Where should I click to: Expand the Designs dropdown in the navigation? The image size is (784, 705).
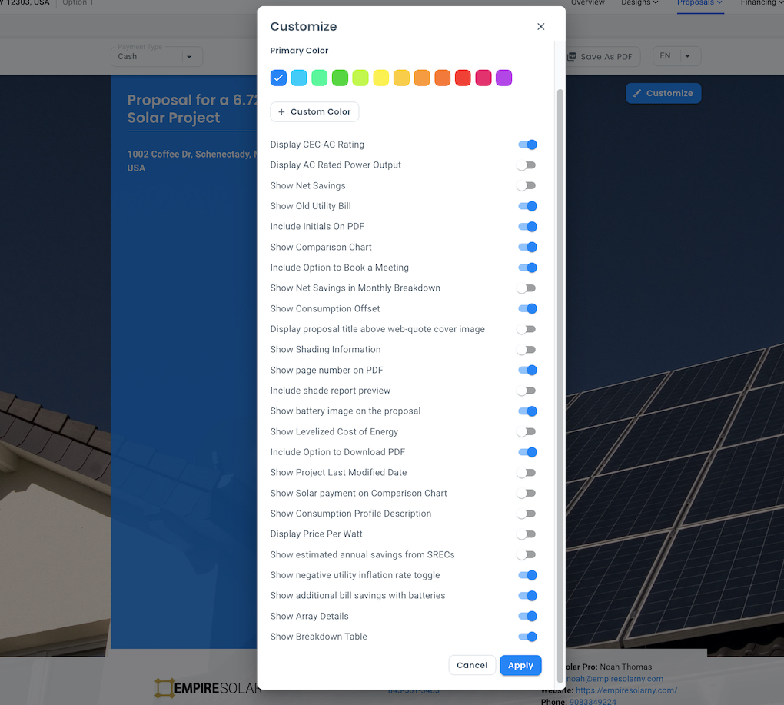coord(639,4)
